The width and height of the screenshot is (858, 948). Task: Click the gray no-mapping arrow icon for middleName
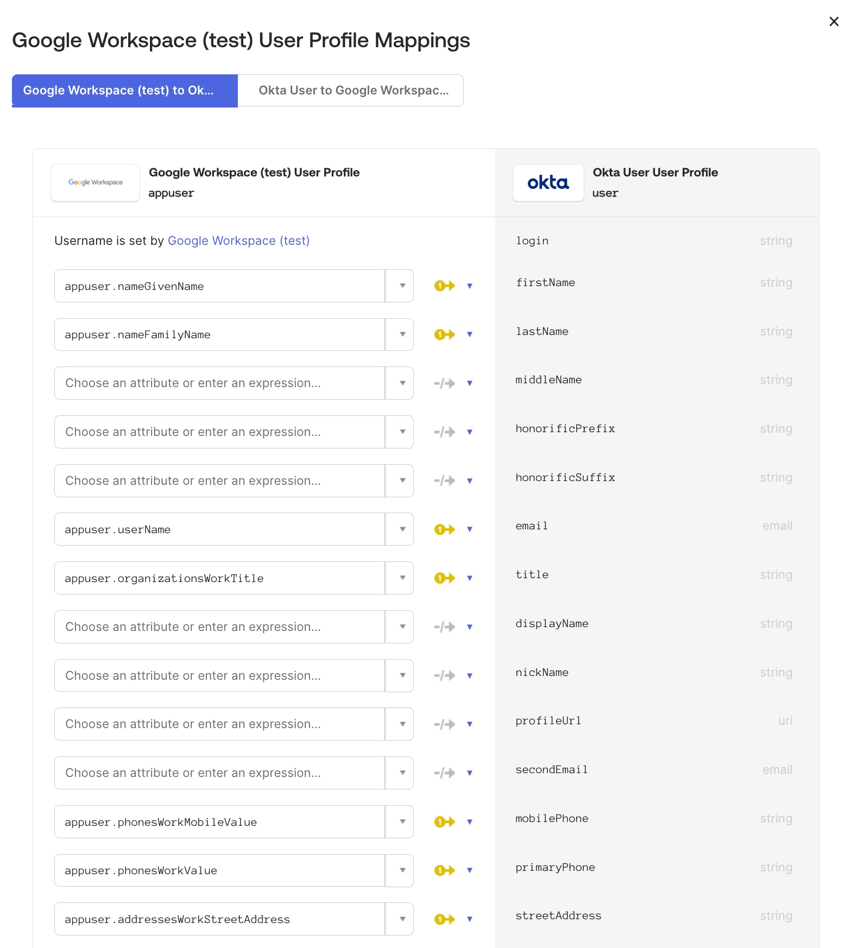click(x=444, y=383)
